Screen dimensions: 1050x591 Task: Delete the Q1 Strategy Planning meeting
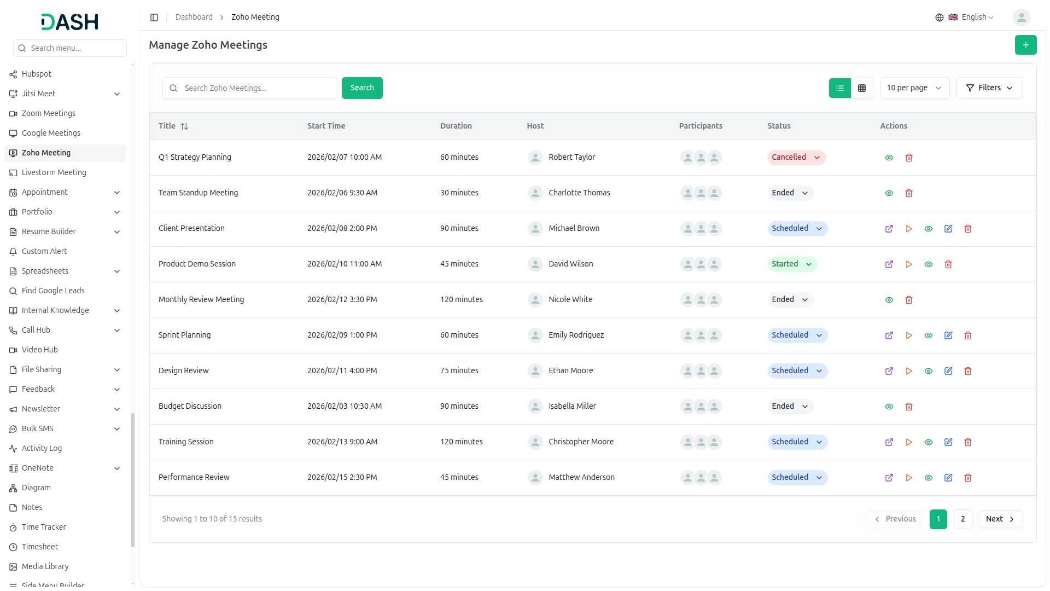[x=908, y=158]
